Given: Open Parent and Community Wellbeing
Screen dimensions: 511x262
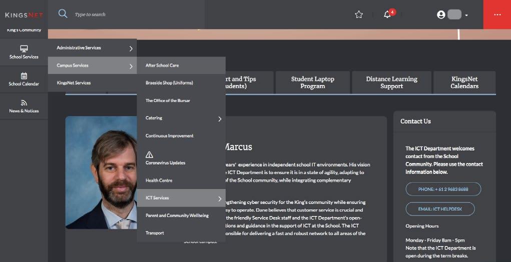Looking at the screenshot, I should tap(181, 215).
